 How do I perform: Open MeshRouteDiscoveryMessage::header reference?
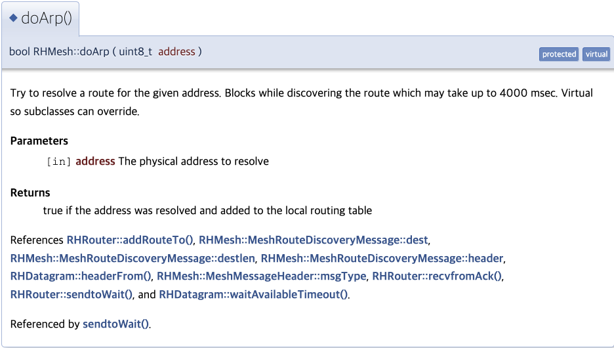382,258
